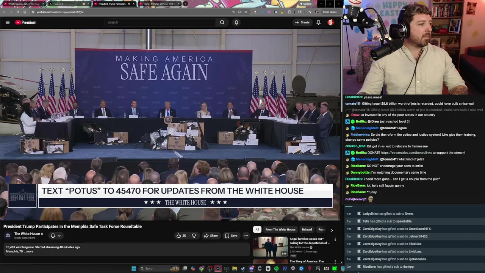Screen dimensions: 485x273
Task: Start voice search with the microphone icon
Action: (236, 22)
